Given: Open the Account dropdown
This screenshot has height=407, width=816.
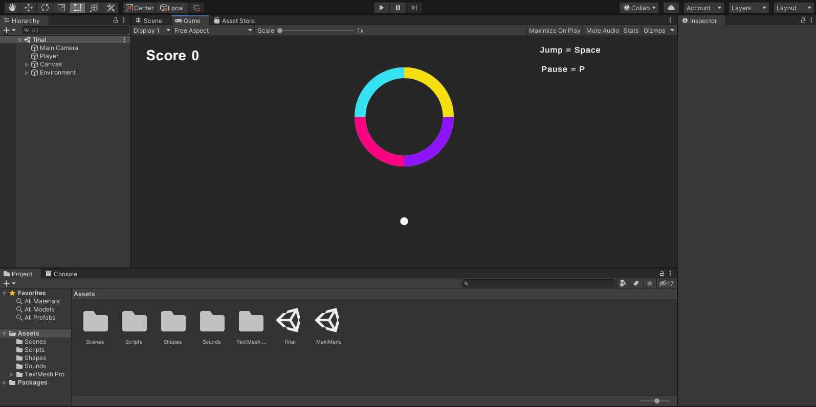Looking at the screenshot, I should pos(703,8).
